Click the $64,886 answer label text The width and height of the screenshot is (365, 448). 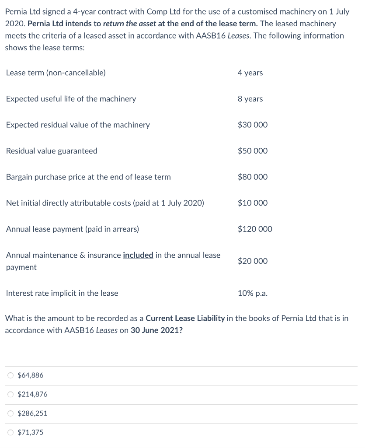(x=30, y=375)
